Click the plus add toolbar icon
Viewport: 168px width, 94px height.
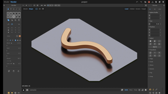(26, 5)
